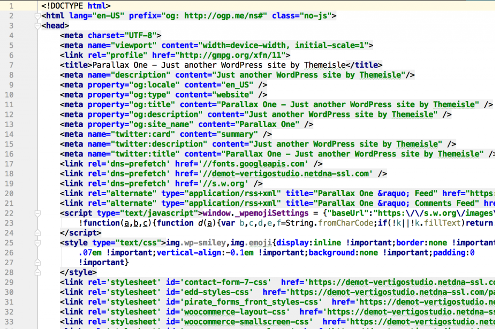Click fold end marker beside closing style tag
Image resolution: width=495 pixels, height=329 pixels.
37,272
